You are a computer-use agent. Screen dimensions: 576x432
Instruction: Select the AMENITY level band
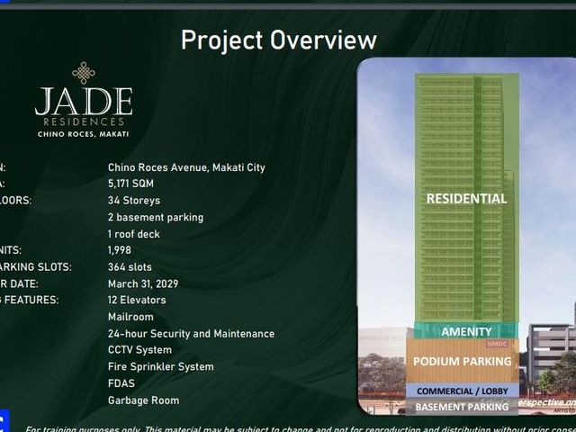point(466,331)
